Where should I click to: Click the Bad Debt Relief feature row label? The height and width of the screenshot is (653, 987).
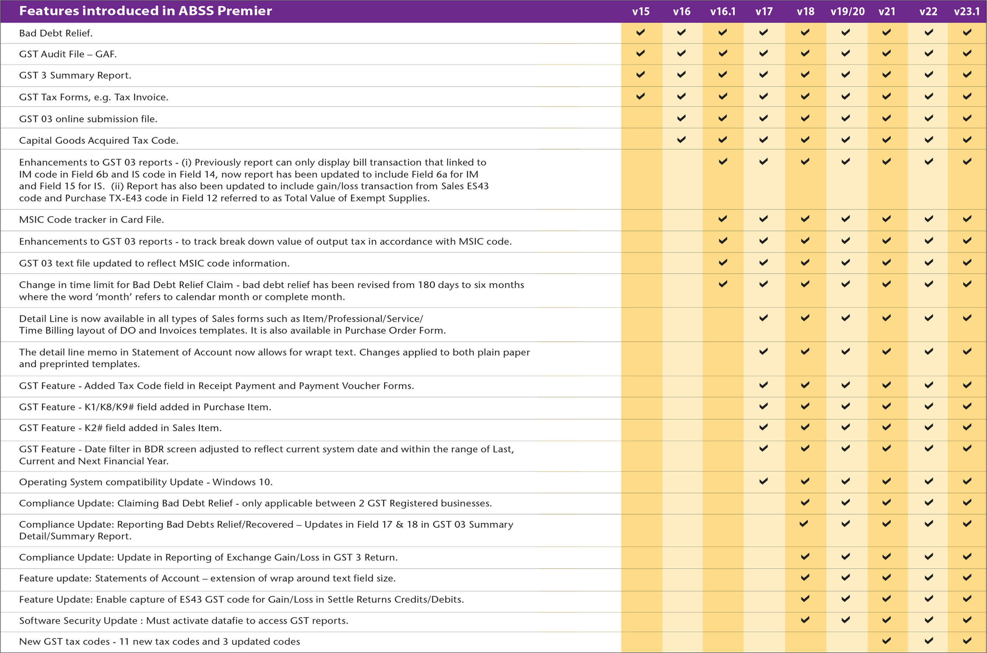(x=55, y=33)
